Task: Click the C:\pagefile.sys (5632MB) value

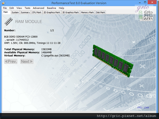Action: [56, 56]
